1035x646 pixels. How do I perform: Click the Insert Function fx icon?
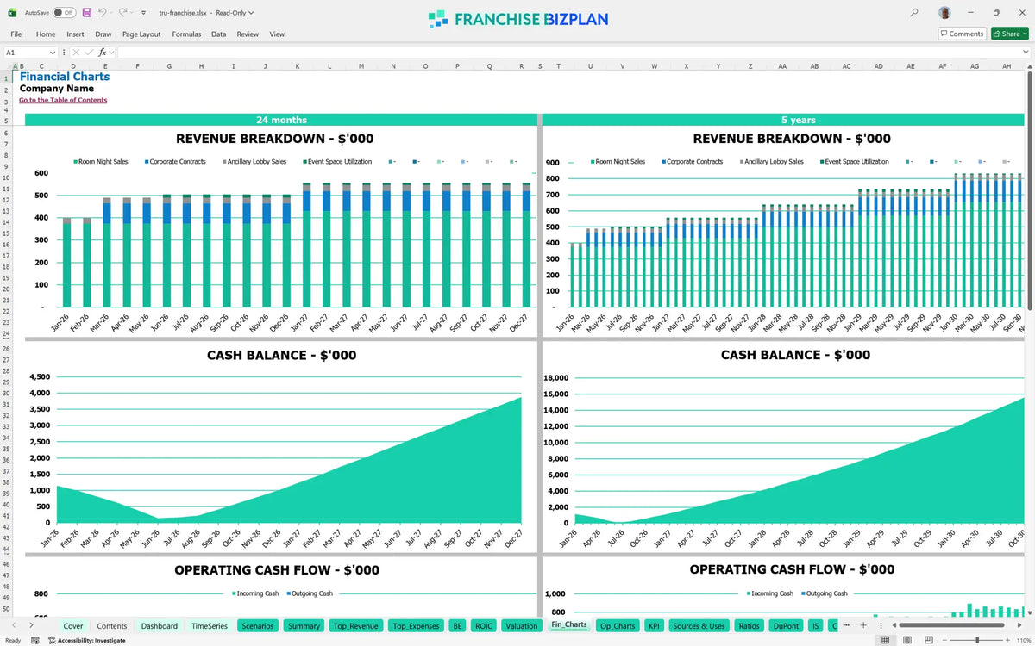[x=102, y=53]
